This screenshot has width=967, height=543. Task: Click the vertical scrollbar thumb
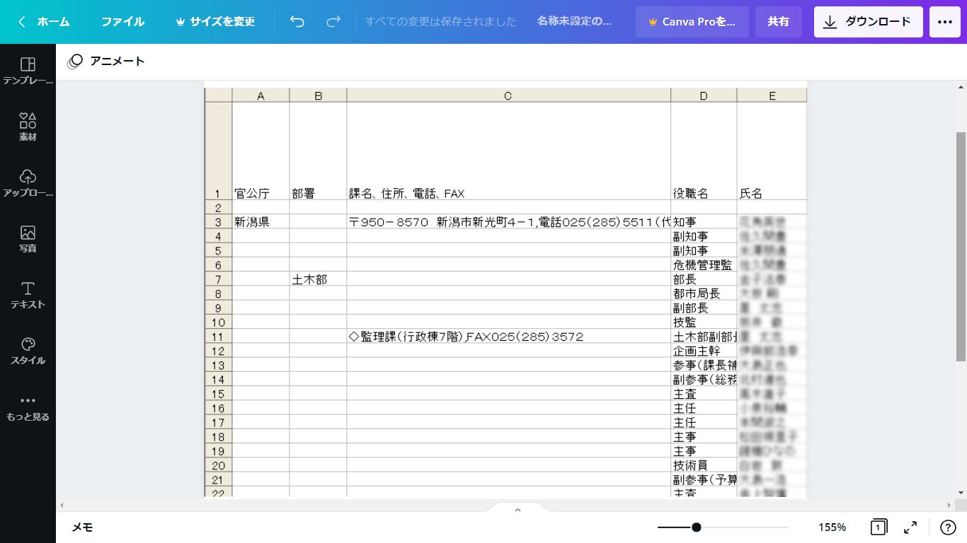click(x=961, y=247)
